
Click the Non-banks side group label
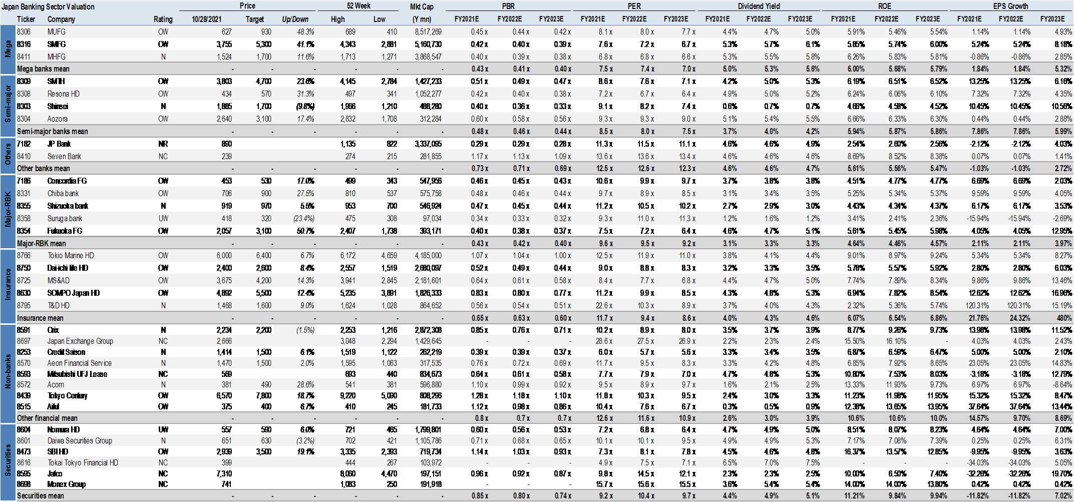click(x=8, y=371)
